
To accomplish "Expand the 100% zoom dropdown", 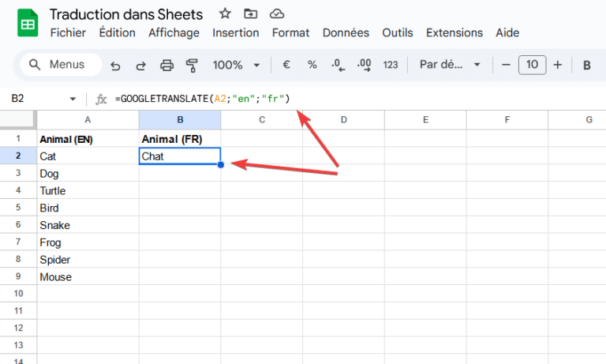I will (235, 65).
